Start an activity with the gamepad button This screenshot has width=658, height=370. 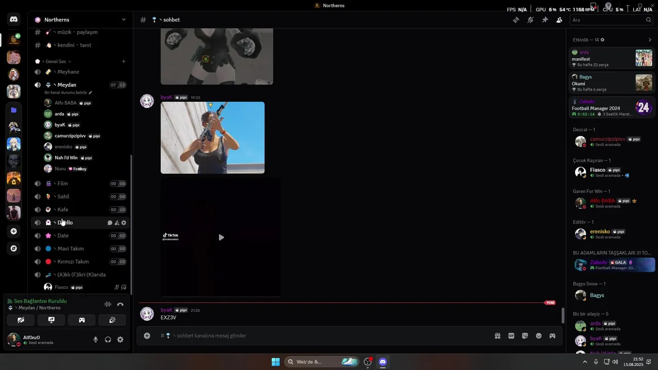point(82,320)
